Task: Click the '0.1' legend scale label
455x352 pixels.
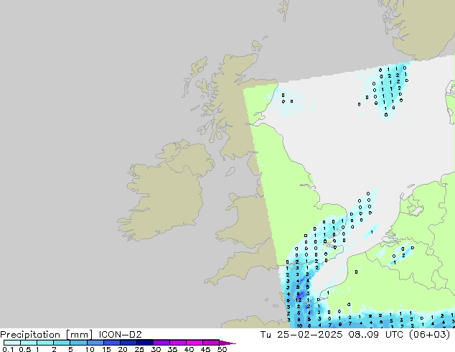Action: (x=8, y=349)
